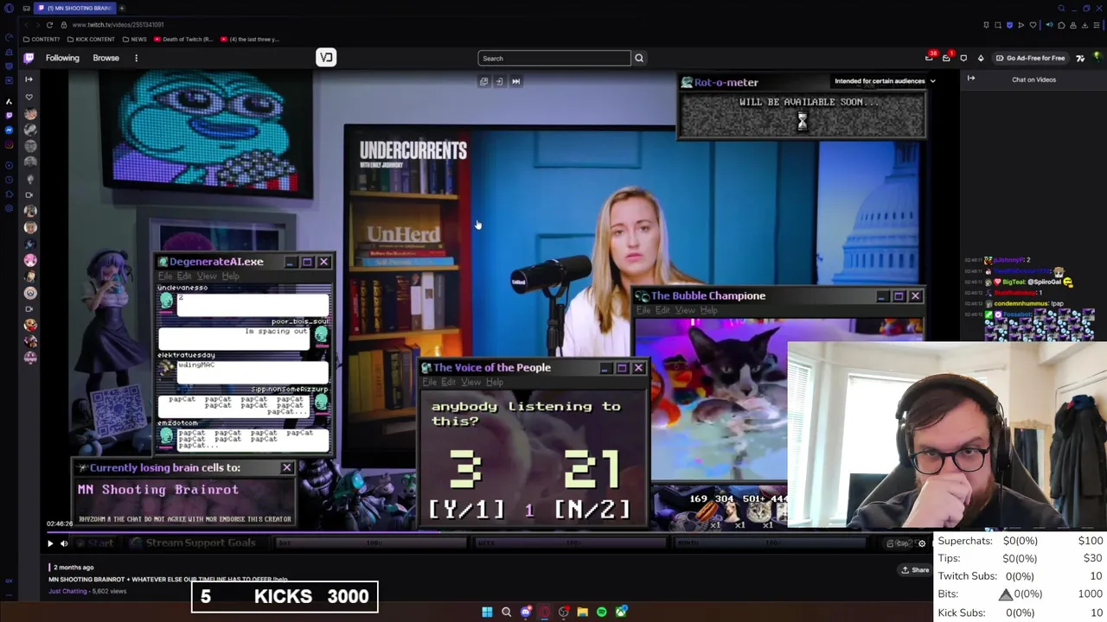This screenshot has height=622, width=1107.
Task: Open Spotify from the taskbar
Action: coord(602,612)
